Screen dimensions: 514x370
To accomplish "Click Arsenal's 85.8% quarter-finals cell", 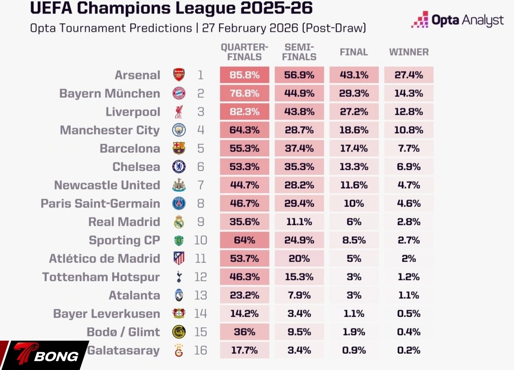I will [244, 75].
